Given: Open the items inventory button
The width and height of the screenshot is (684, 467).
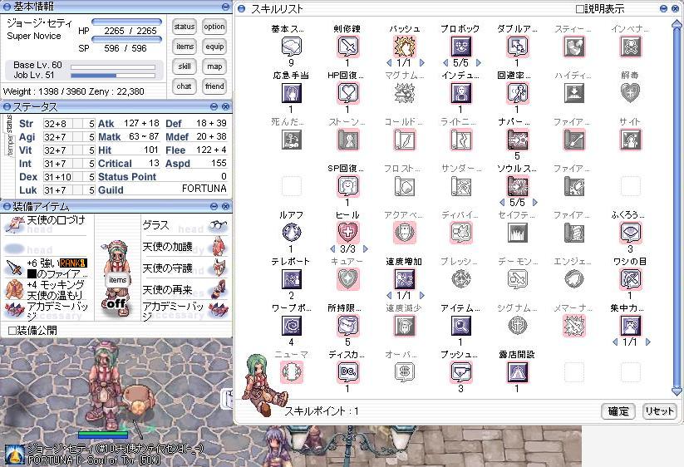Looking at the screenshot, I should [x=185, y=47].
